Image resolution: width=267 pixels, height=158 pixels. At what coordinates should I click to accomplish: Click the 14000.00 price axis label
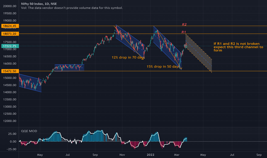click(x=10, y=92)
